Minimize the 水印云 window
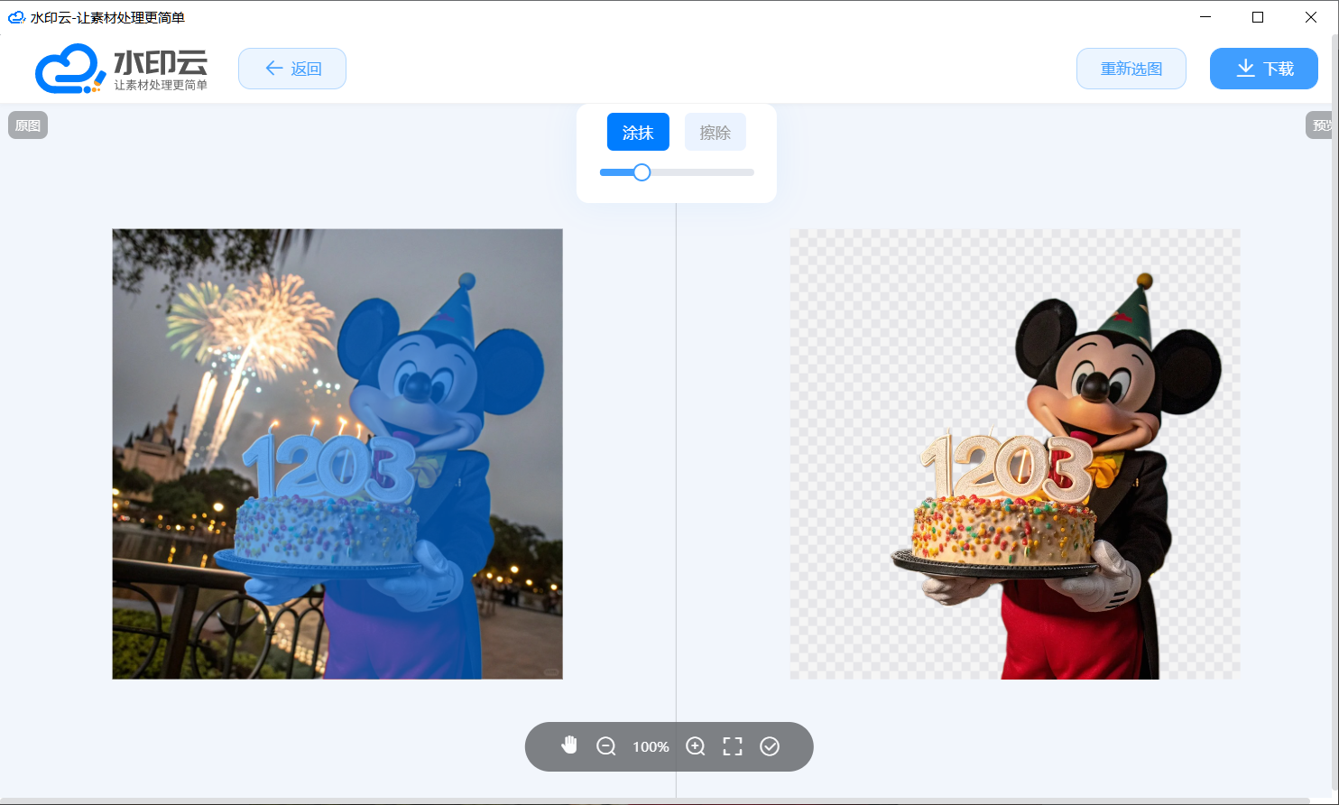 point(1205,17)
